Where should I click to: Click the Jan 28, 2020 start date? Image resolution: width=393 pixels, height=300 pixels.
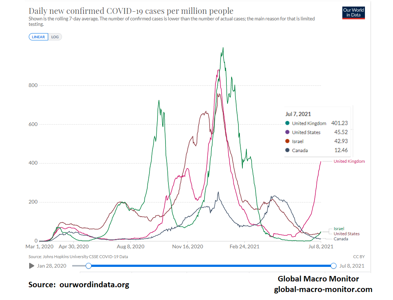click(51, 266)
